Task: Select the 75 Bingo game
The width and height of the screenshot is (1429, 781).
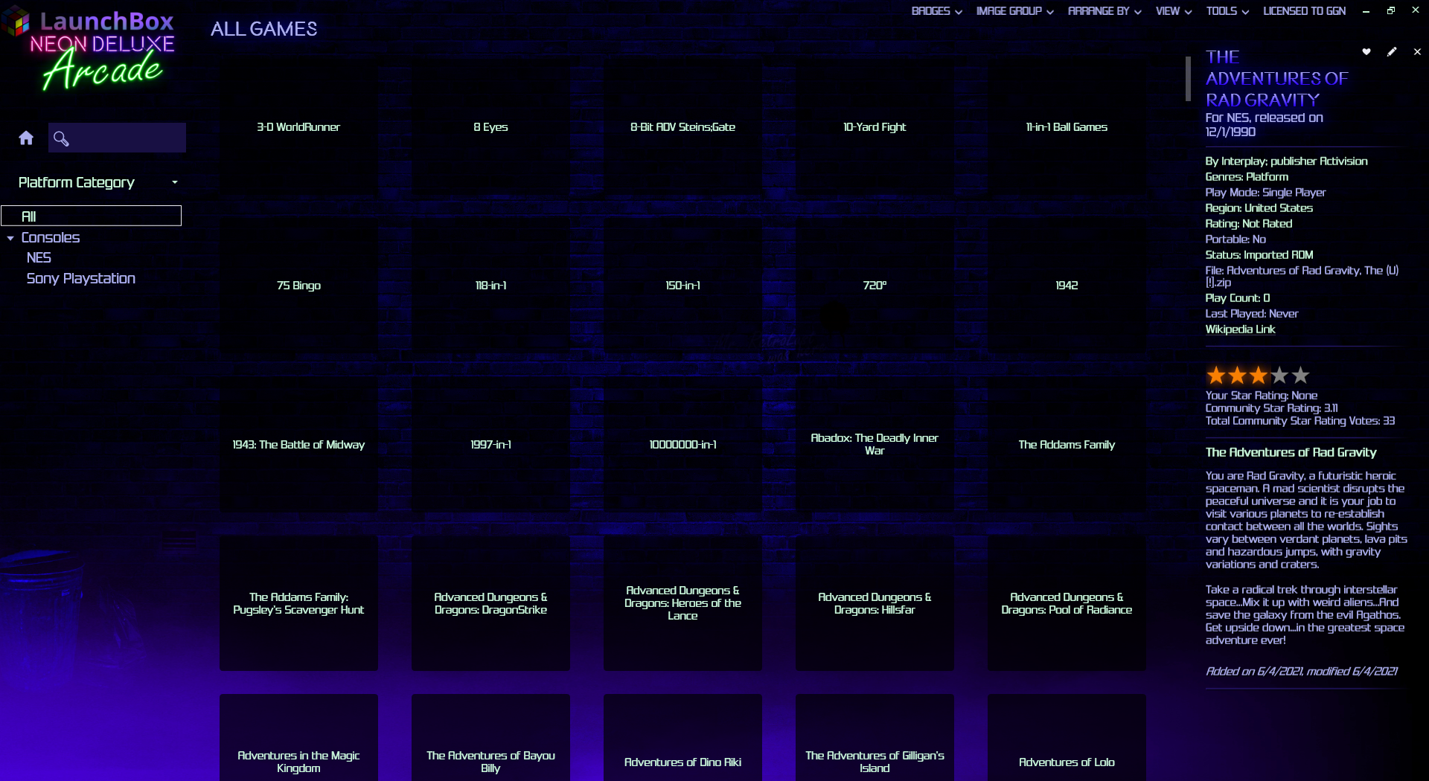Action: (x=298, y=286)
